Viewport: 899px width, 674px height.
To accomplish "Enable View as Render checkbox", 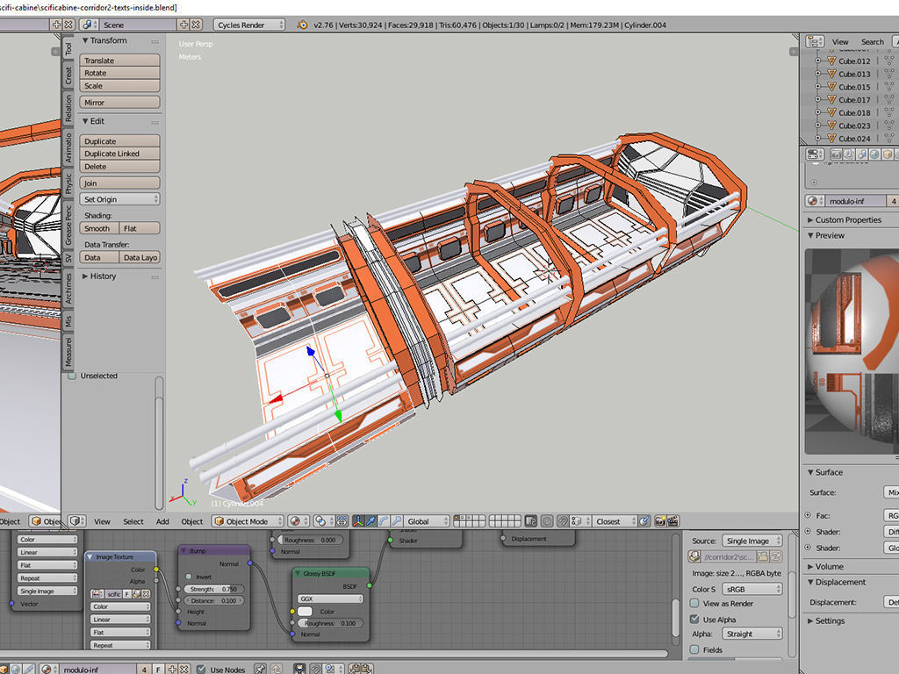I will tap(694, 603).
